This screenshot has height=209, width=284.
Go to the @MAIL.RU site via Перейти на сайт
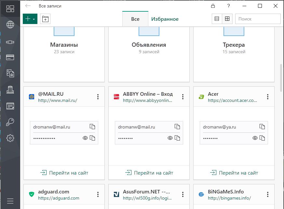click(64, 173)
